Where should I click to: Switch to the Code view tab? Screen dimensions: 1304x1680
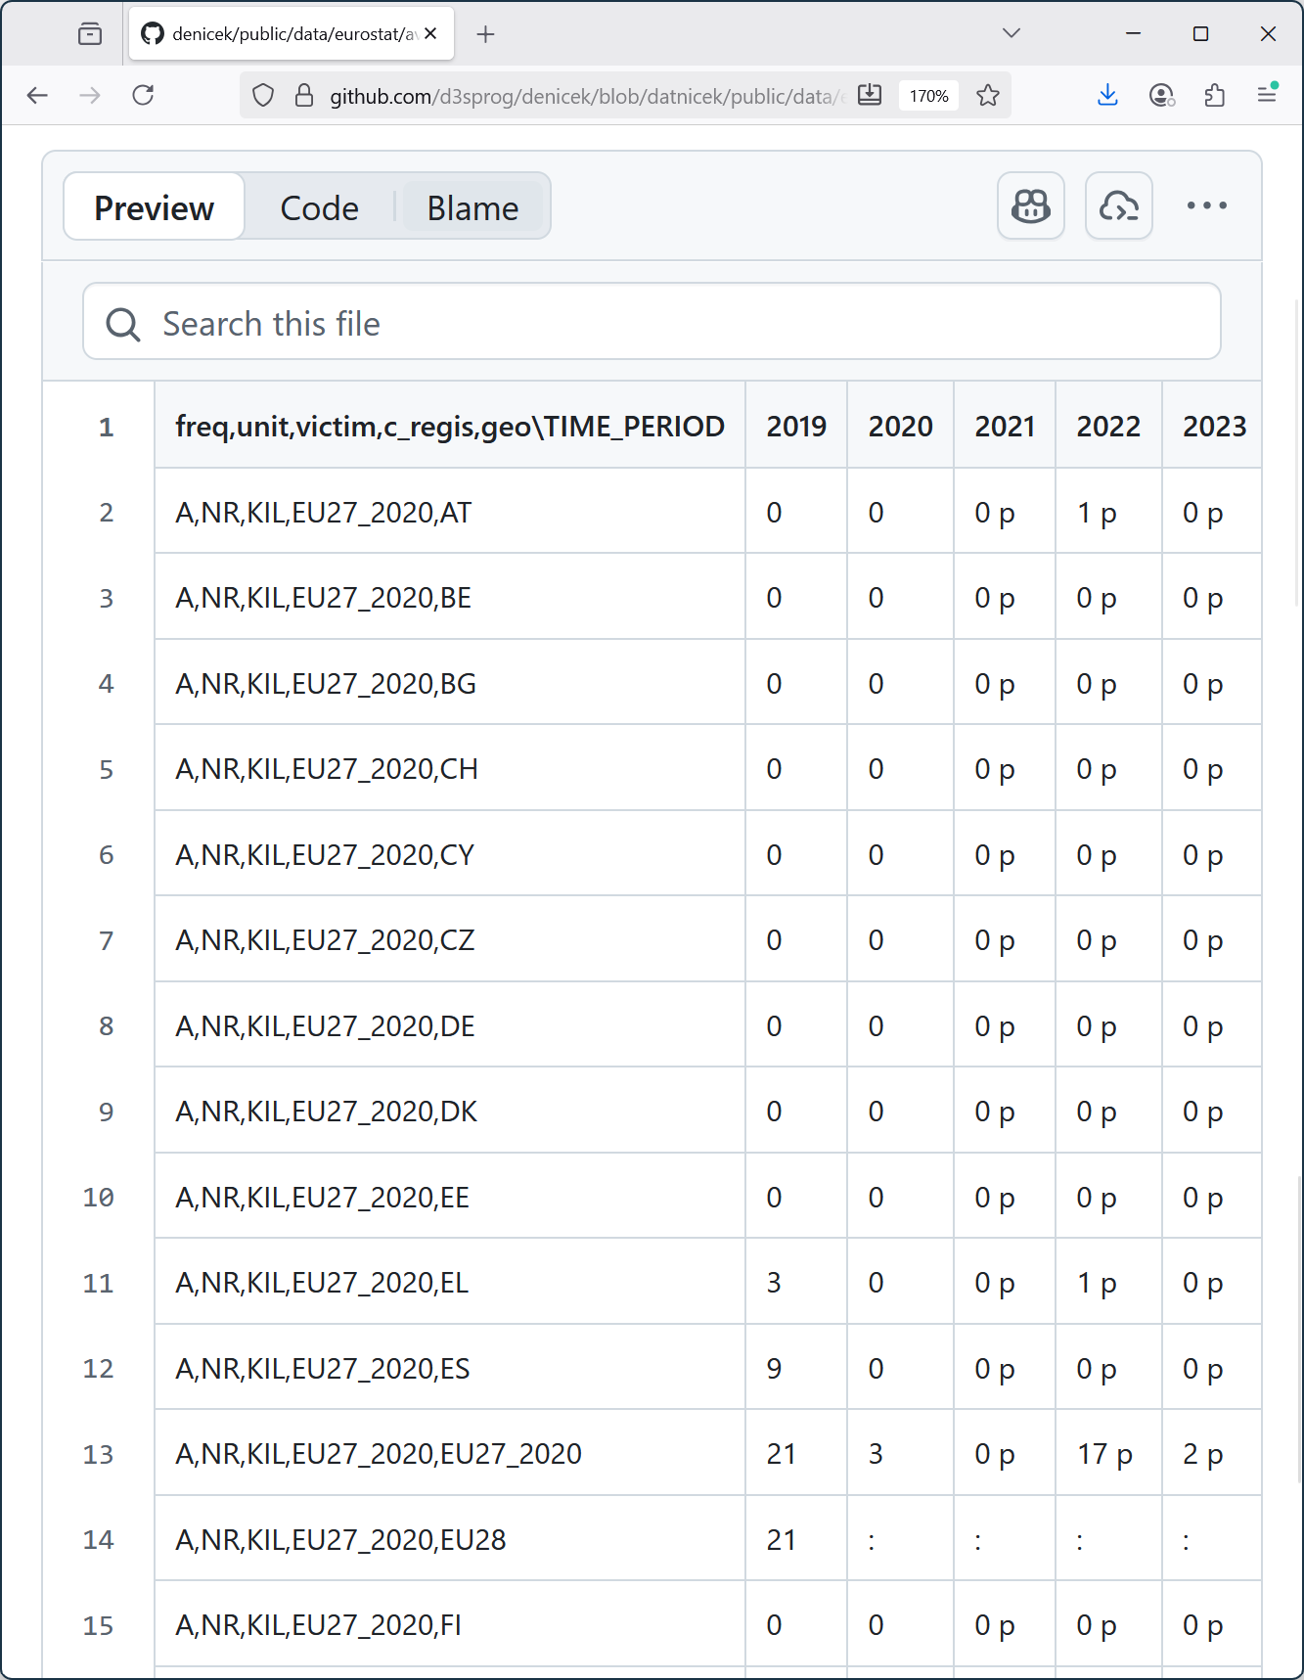319,207
